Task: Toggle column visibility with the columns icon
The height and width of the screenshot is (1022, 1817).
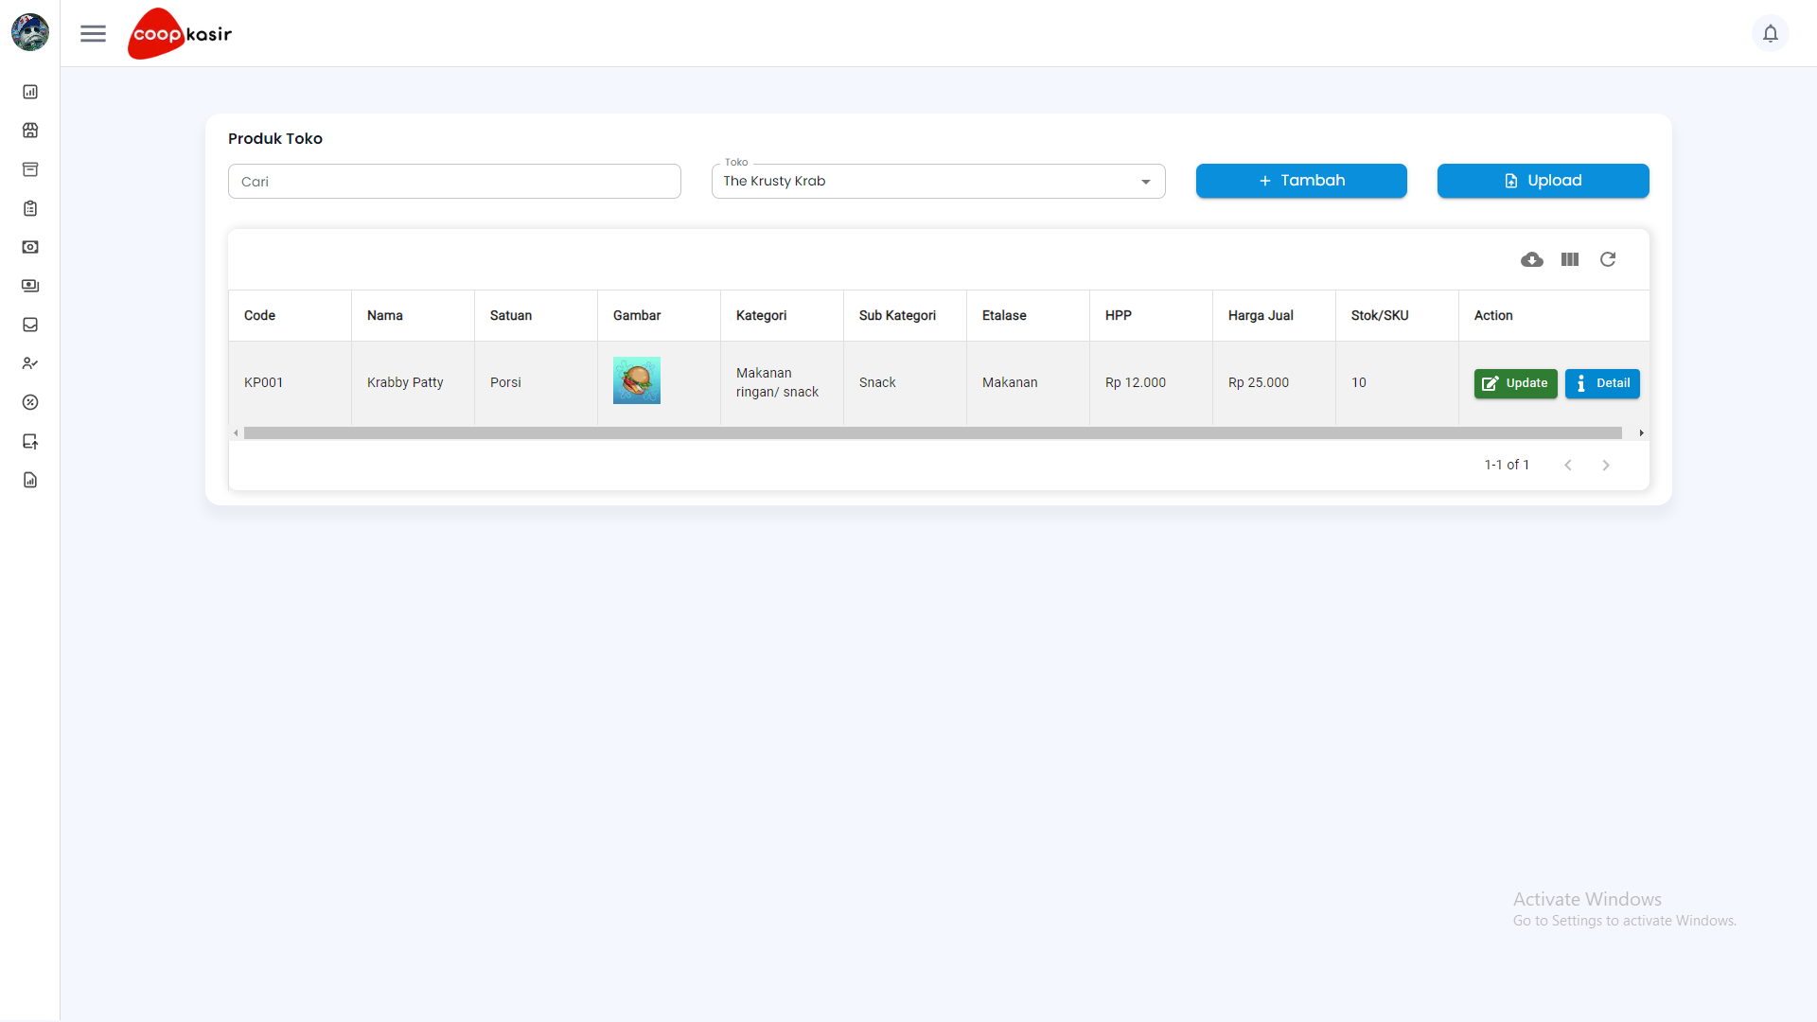Action: (x=1569, y=259)
